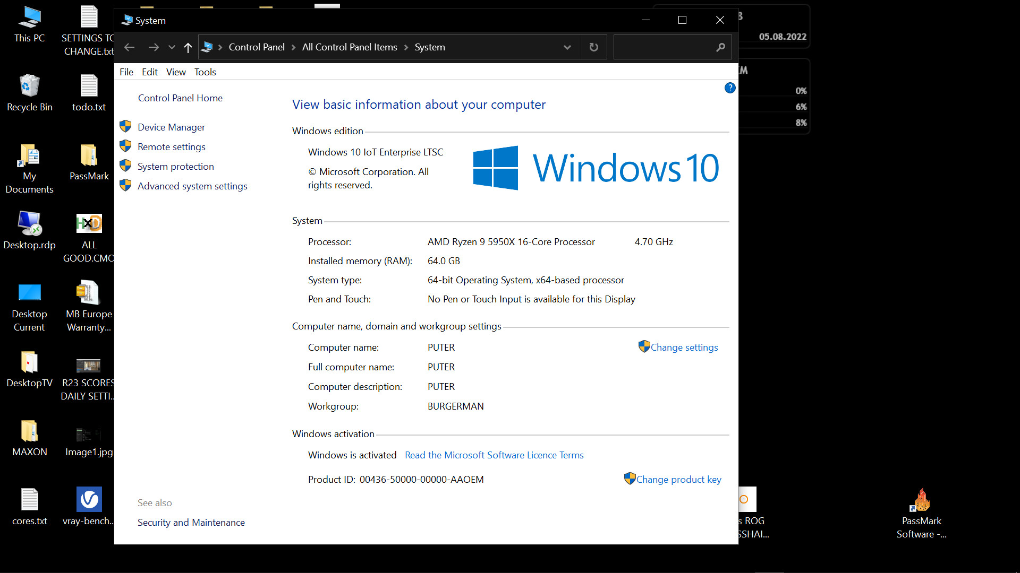
Task: Open Device Manager link
Action: pyautogui.click(x=171, y=127)
